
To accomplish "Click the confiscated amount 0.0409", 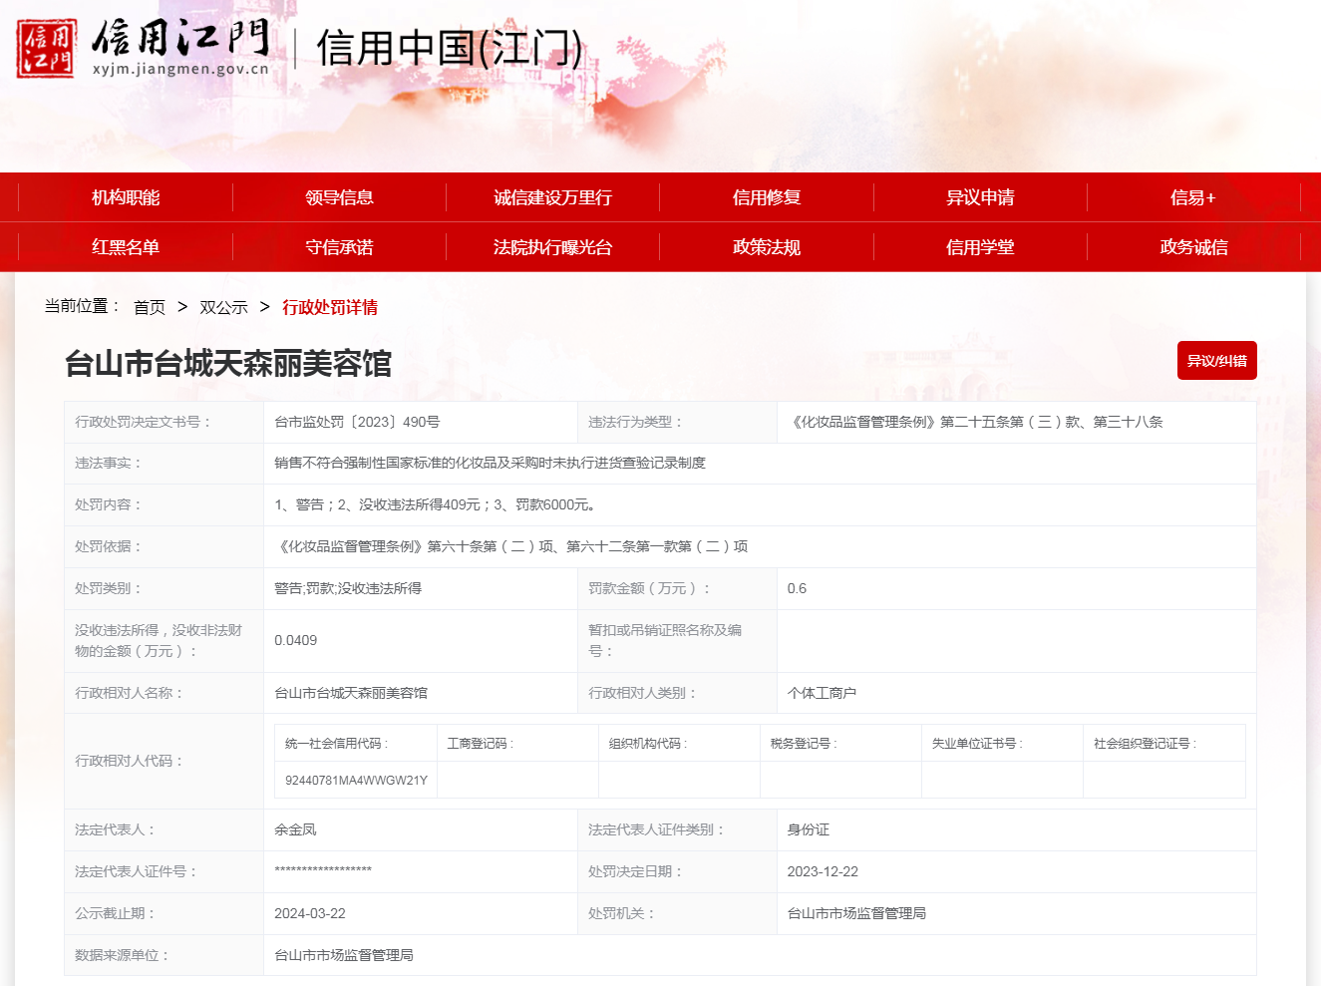I will tap(296, 640).
